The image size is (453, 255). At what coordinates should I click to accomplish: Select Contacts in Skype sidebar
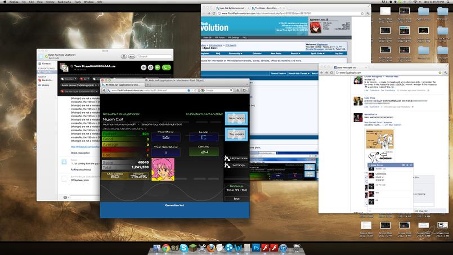coord(46,64)
